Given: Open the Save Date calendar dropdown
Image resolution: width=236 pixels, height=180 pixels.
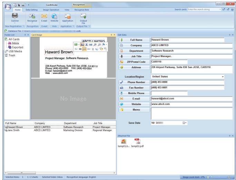Looking at the screenshot, I should [x=185, y=123].
